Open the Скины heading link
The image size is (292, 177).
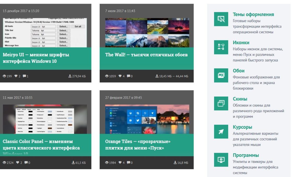click(240, 99)
